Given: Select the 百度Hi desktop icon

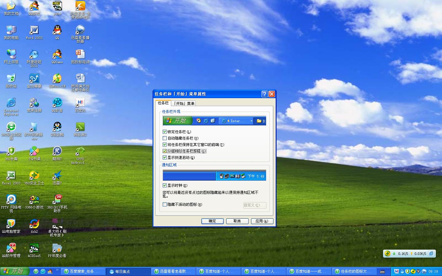Looking at the screenshot, I should (80, 105).
